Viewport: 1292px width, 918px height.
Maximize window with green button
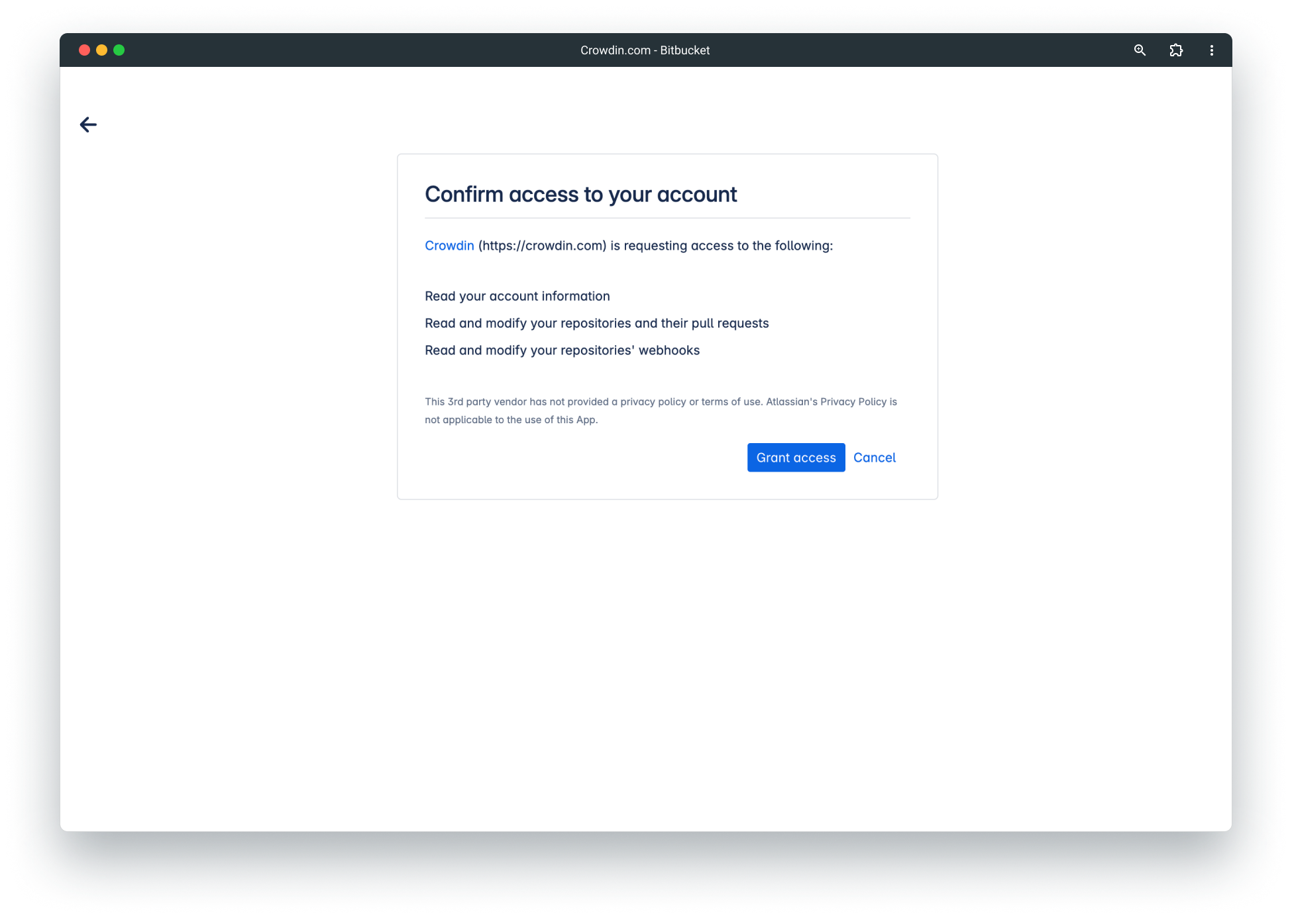tap(119, 50)
